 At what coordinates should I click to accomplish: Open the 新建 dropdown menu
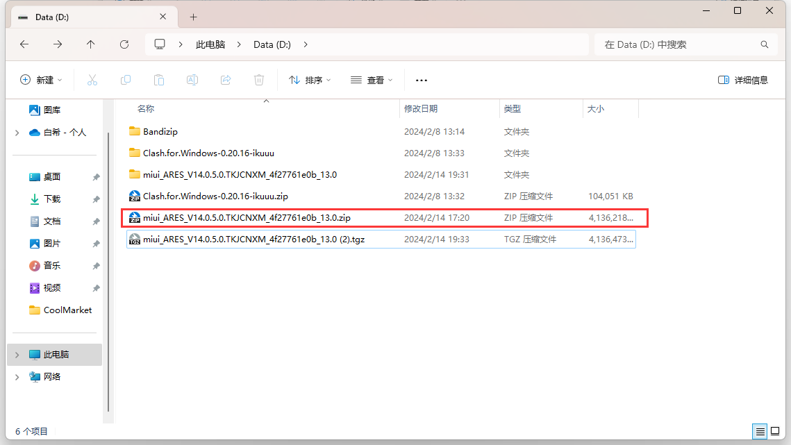click(42, 80)
